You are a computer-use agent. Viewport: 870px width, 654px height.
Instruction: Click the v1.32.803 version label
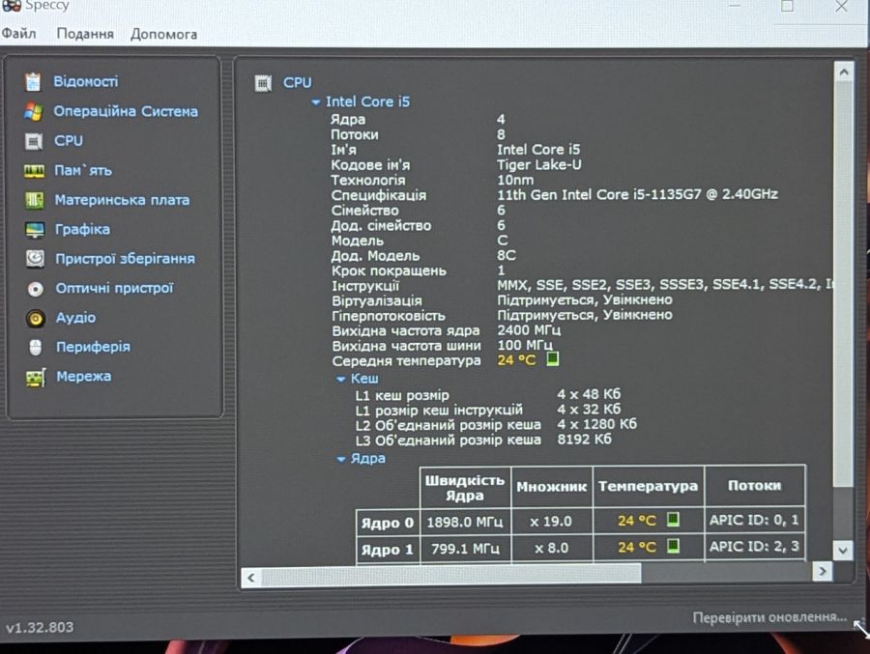click(40, 627)
